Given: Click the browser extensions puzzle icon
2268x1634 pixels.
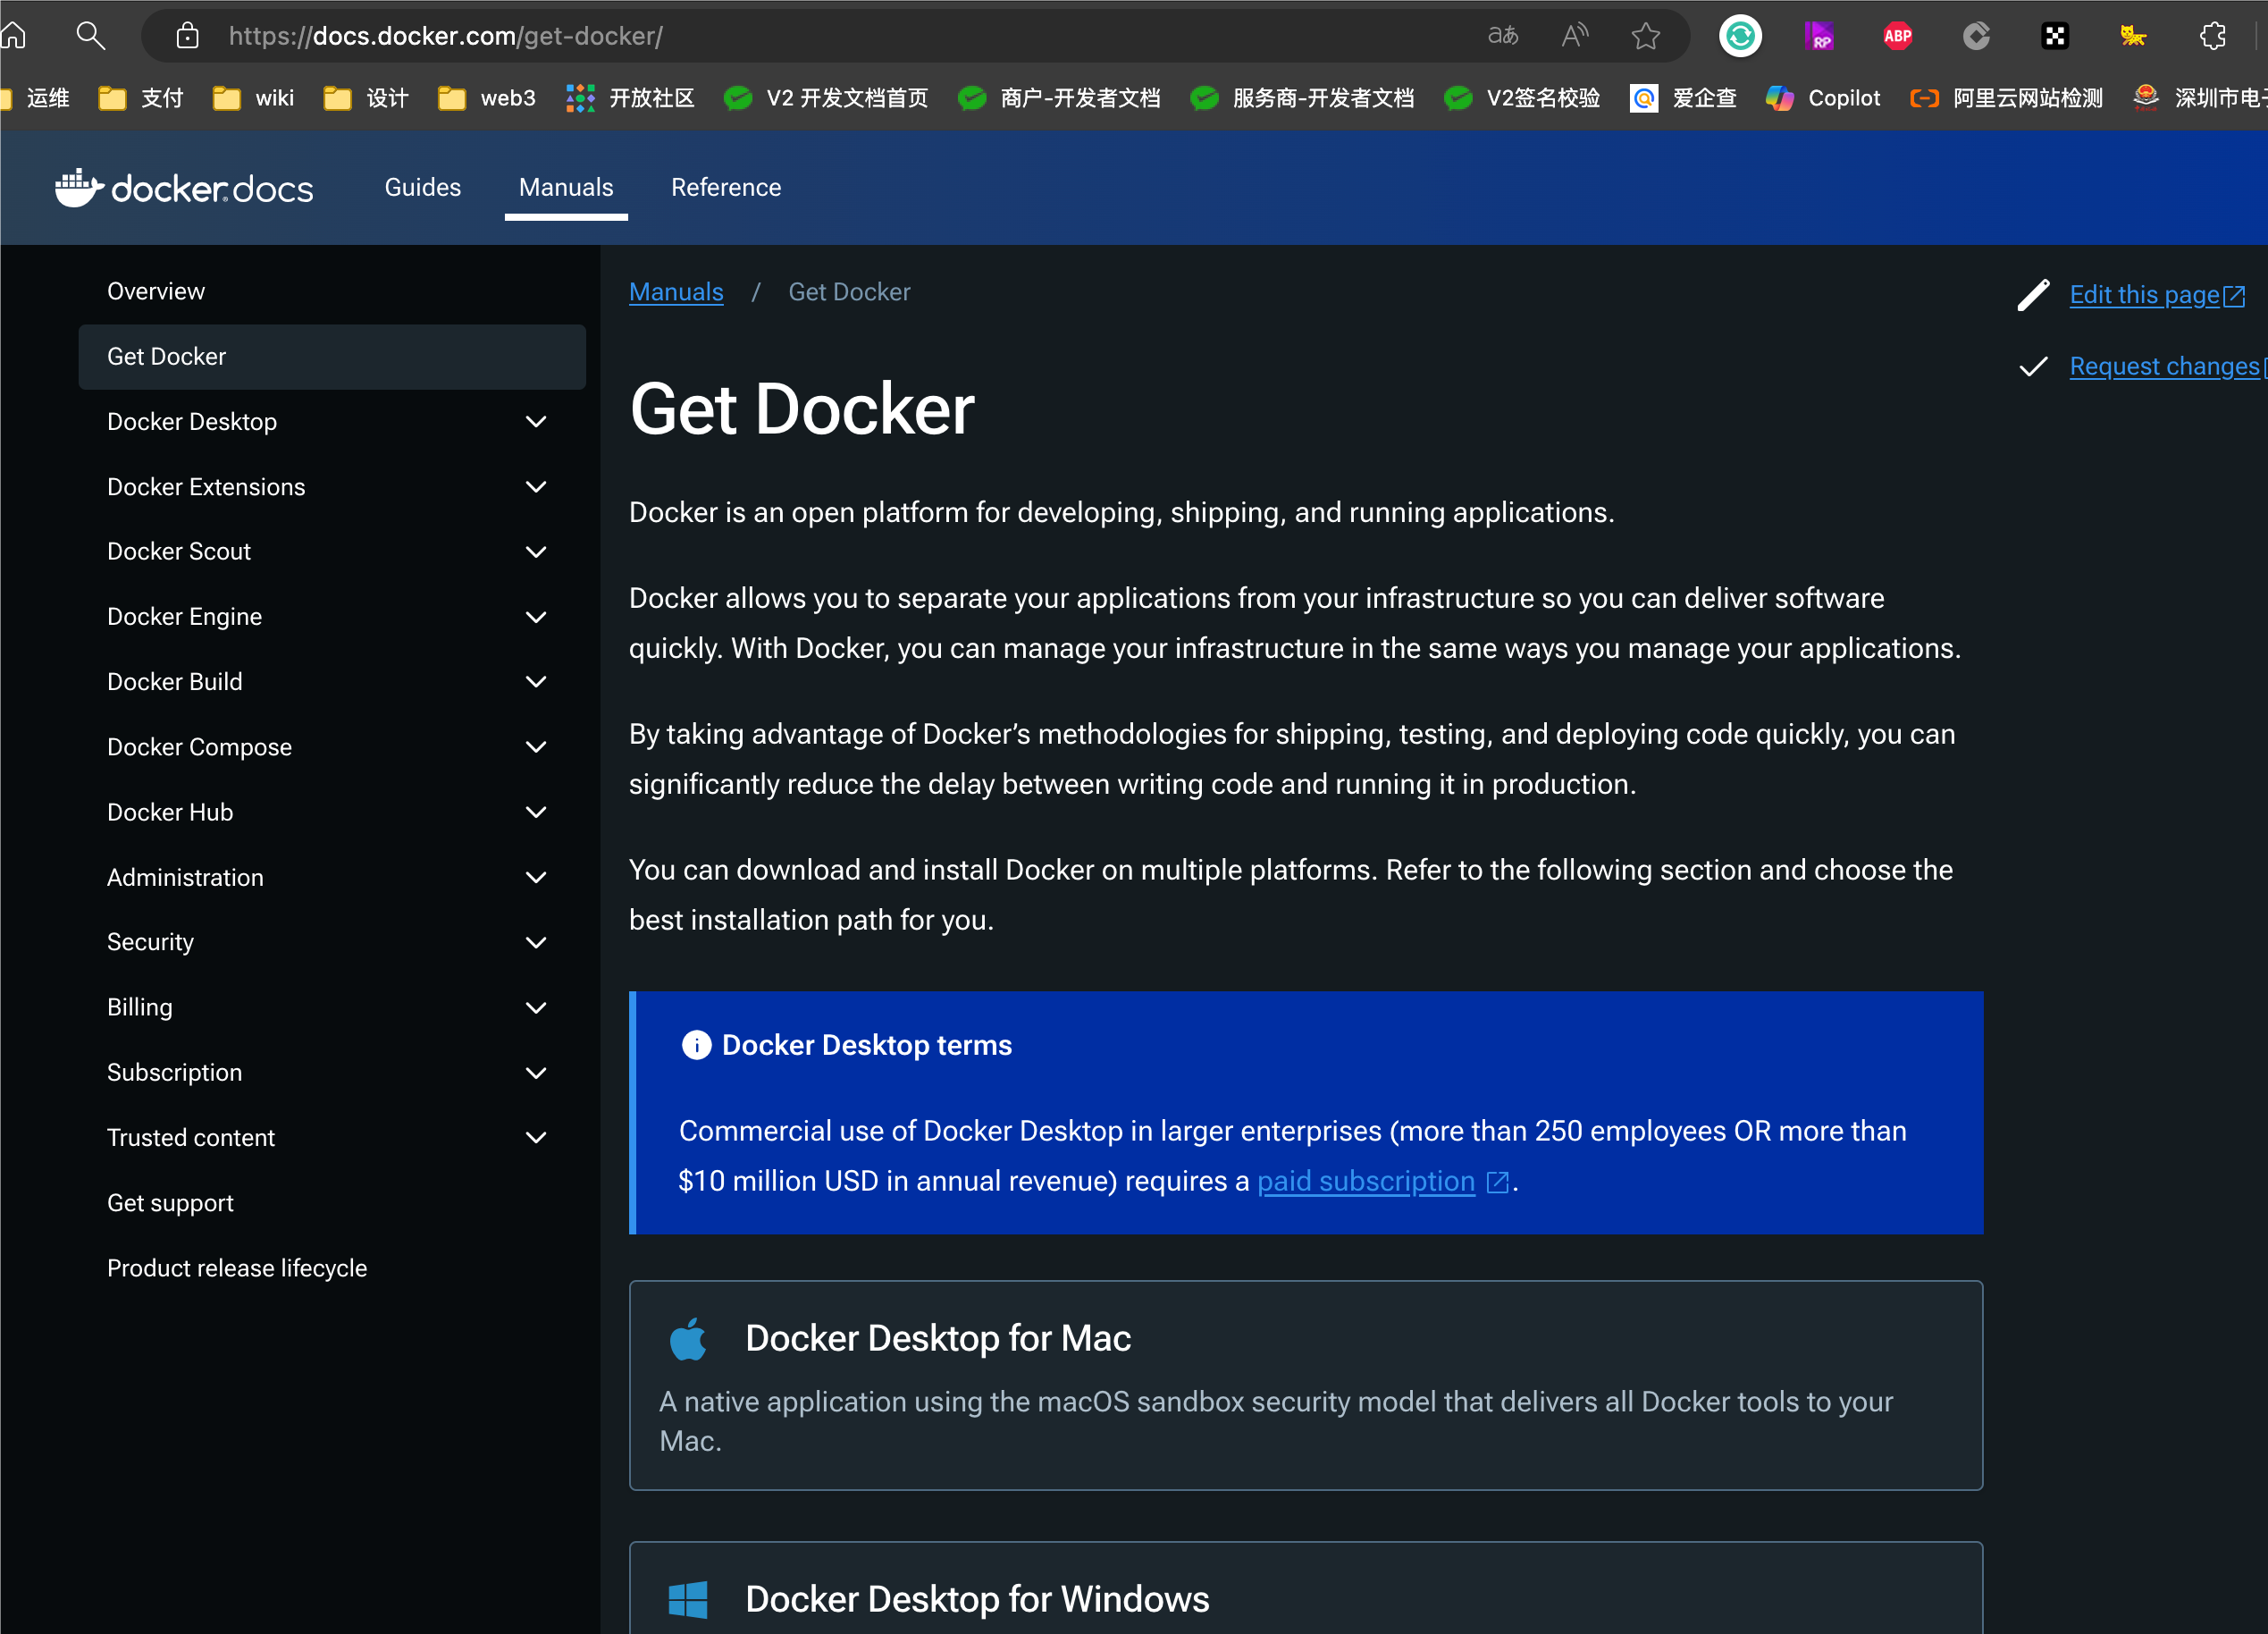Looking at the screenshot, I should click(x=2213, y=37).
